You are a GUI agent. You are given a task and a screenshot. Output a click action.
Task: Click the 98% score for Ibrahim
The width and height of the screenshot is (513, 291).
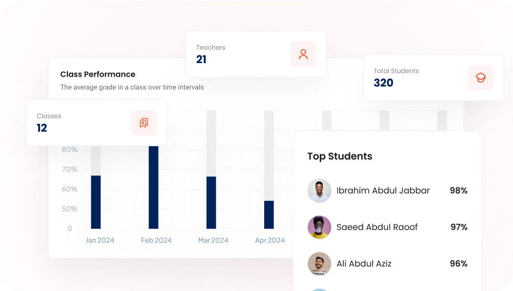point(458,190)
